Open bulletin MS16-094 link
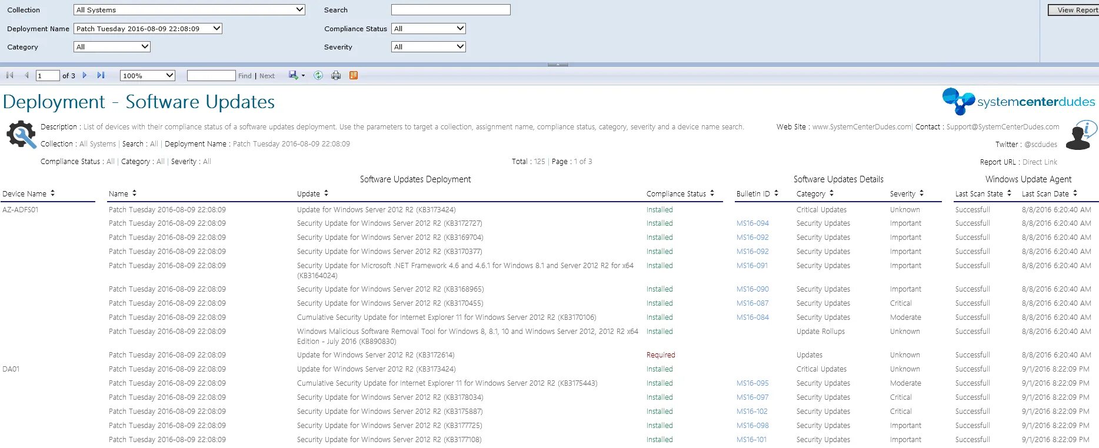 [x=752, y=223]
